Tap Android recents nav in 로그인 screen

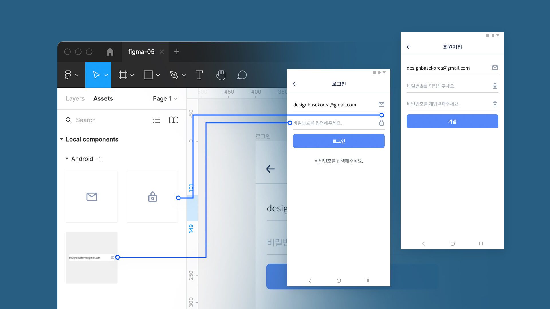tap(367, 281)
